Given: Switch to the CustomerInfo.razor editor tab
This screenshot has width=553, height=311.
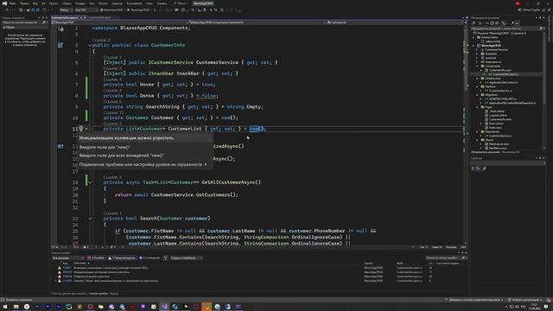Looking at the screenshot, I should [x=99, y=17].
